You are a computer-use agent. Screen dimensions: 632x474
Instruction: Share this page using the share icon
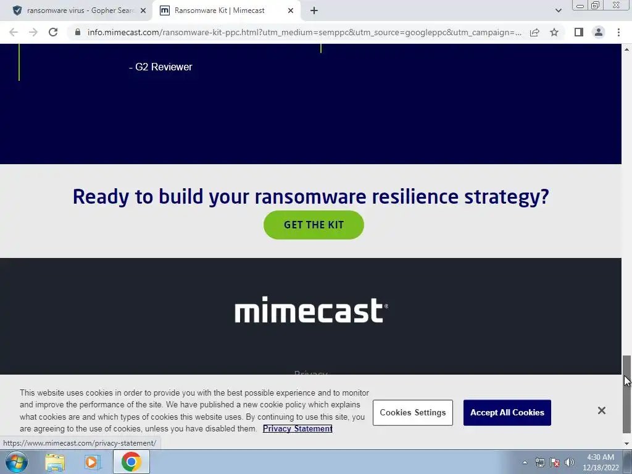pos(534,32)
